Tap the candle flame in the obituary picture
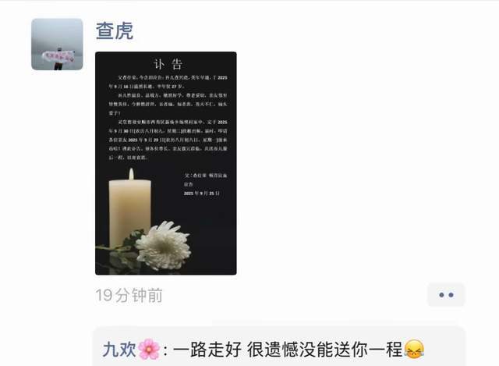 coord(131,174)
